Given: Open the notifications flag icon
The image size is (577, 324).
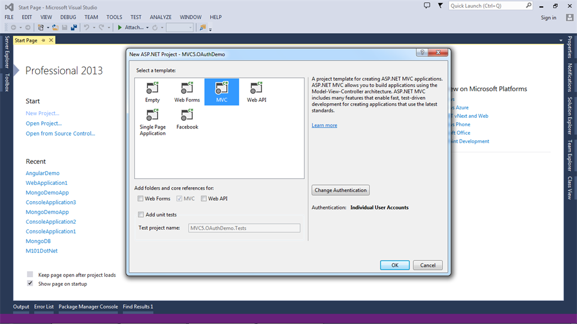Looking at the screenshot, I should [x=441, y=6].
